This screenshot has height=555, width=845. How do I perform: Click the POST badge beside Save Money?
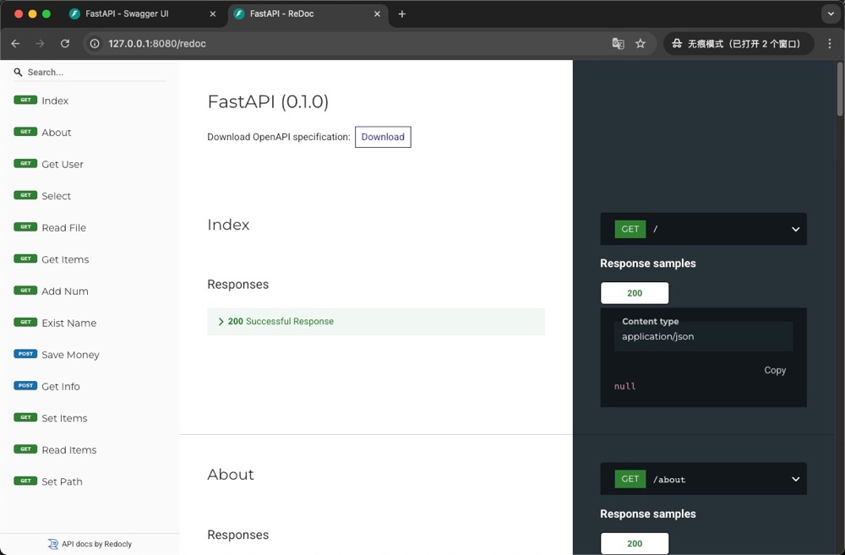point(27,355)
